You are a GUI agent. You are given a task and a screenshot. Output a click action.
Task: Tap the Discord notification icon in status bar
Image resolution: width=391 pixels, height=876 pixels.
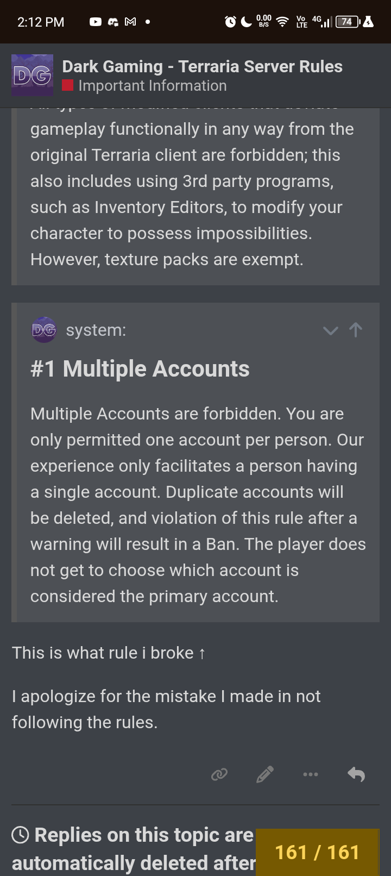coord(113,22)
